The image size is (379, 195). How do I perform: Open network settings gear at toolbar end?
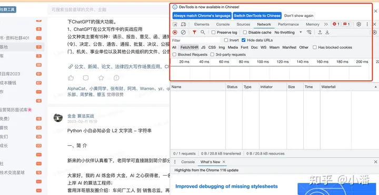coord(375,32)
